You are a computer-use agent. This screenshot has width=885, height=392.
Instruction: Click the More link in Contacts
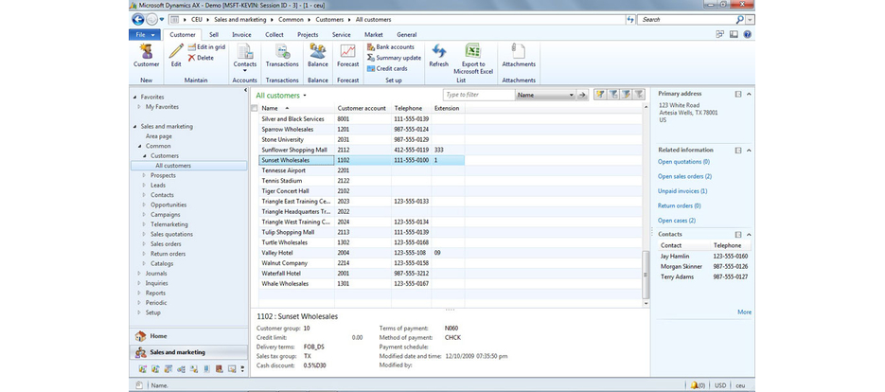(x=745, y=312)
